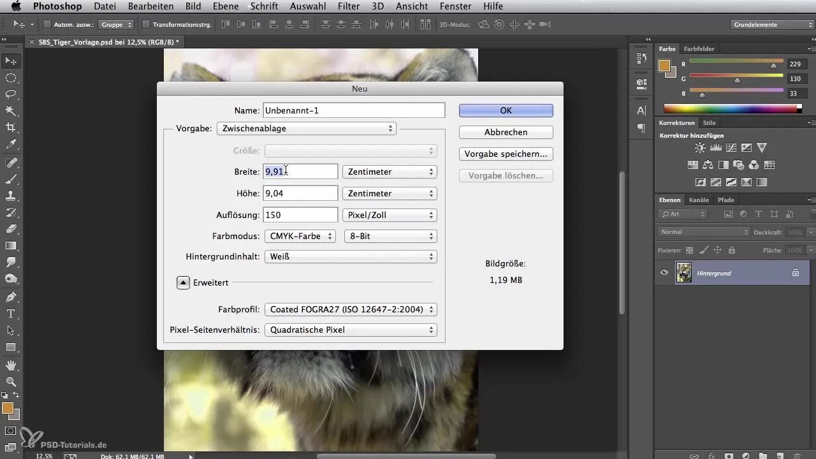
Task: Select the Path Selection arrow tool
Action: click(11, 330)
